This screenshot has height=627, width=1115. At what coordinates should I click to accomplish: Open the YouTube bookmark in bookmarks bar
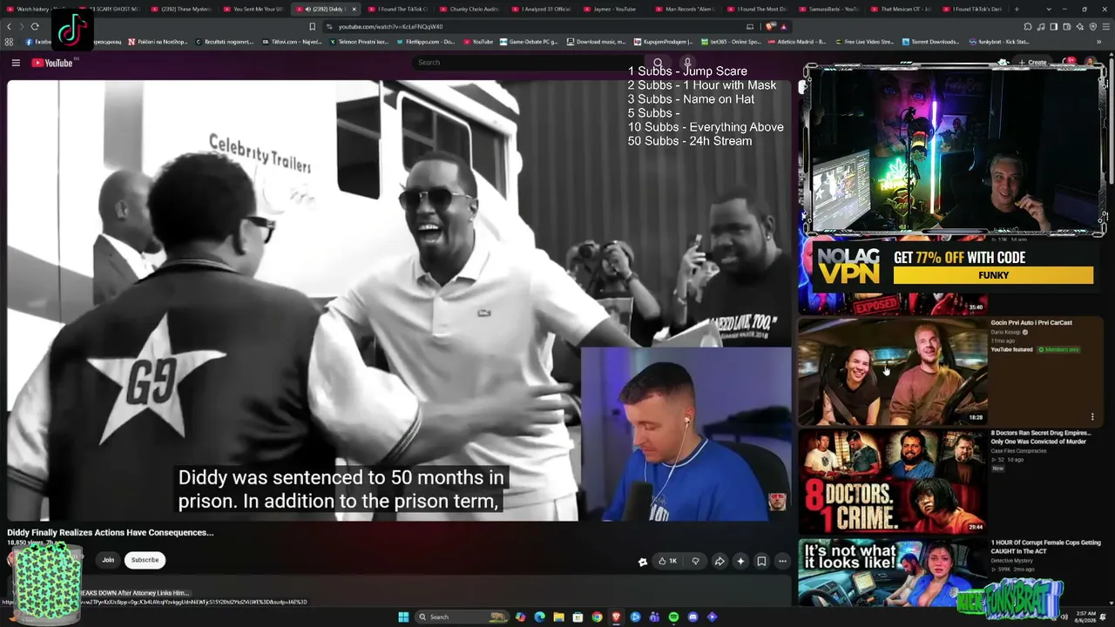(478, 42)
